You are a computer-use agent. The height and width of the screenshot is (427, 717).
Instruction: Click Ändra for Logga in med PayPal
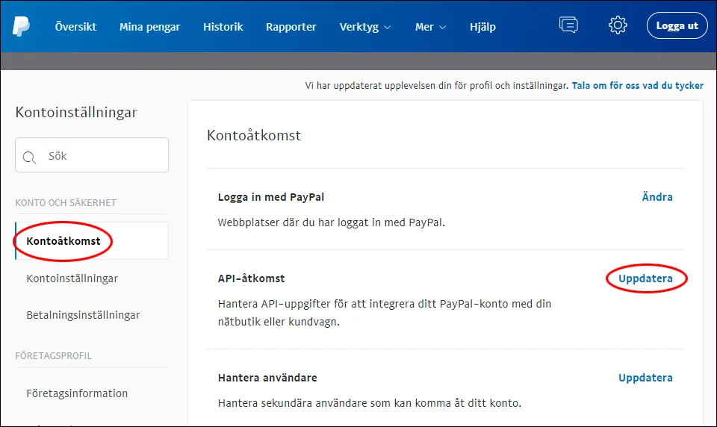tap(657, 197)
